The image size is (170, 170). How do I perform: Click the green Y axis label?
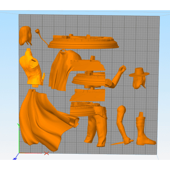coord(19,125)
